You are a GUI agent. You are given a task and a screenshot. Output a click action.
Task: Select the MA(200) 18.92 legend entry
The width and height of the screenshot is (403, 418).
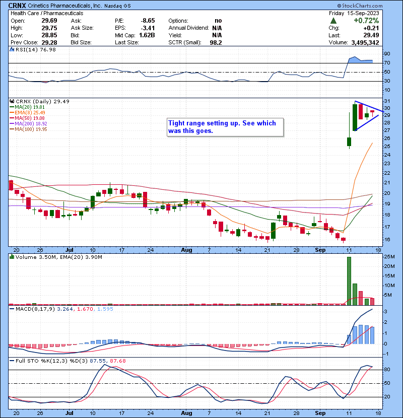pyautogui.click(x=28, y=124)
